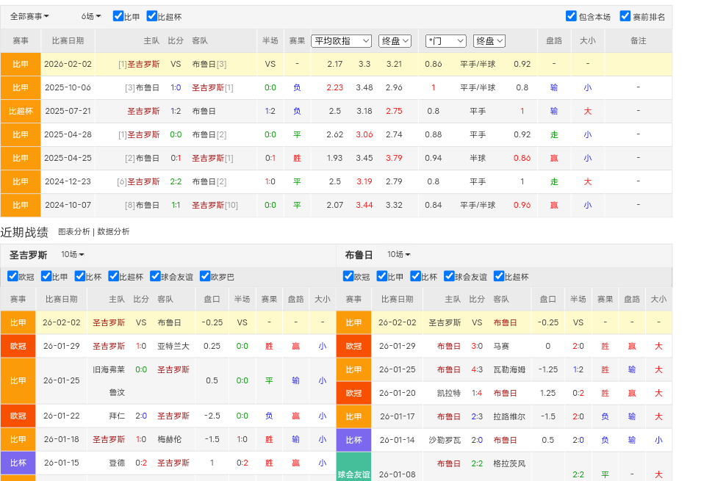The image size is (715, 481).
Task: Open the 马赛 team link
Action: point(502,346)
